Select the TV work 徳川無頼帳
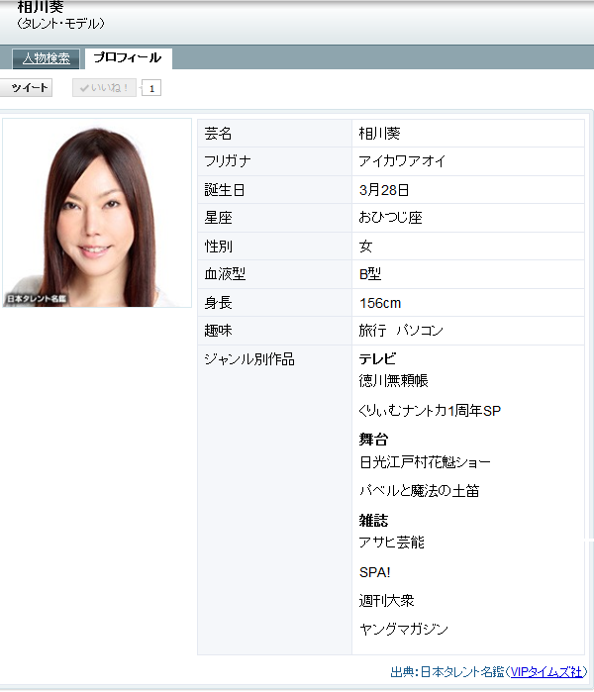 (x=394, y=380)
